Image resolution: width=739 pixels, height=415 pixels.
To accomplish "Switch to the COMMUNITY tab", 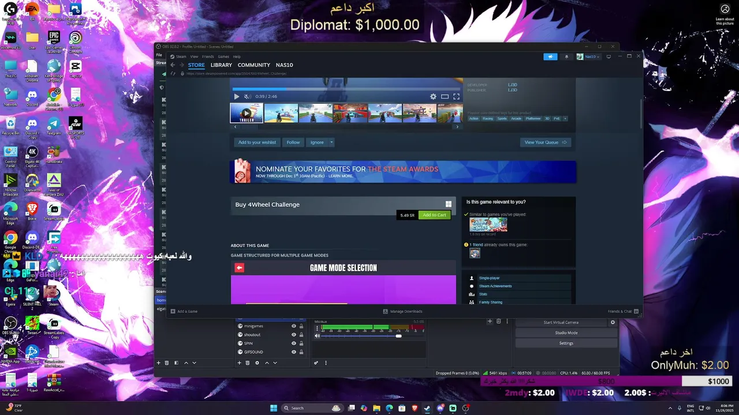I will coord(254,65).
